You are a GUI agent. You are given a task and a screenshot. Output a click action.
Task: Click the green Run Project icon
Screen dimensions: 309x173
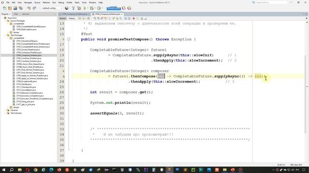[x=85, y=8]
